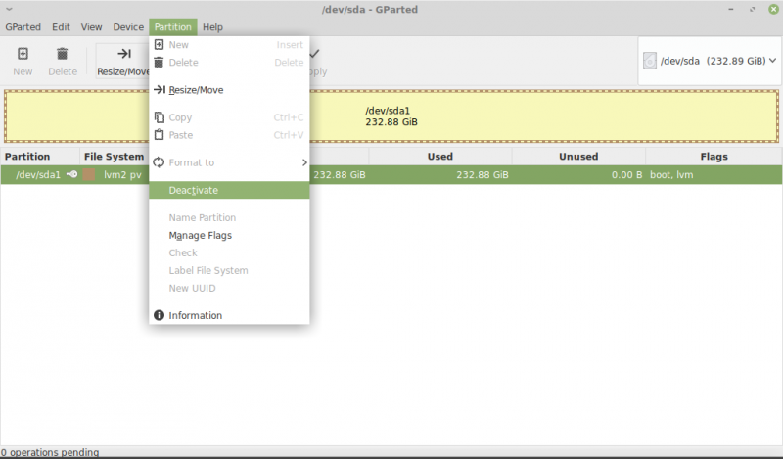
Task: Sort by the File System column header
Action: pyautogui.click(x=115, y=157)
